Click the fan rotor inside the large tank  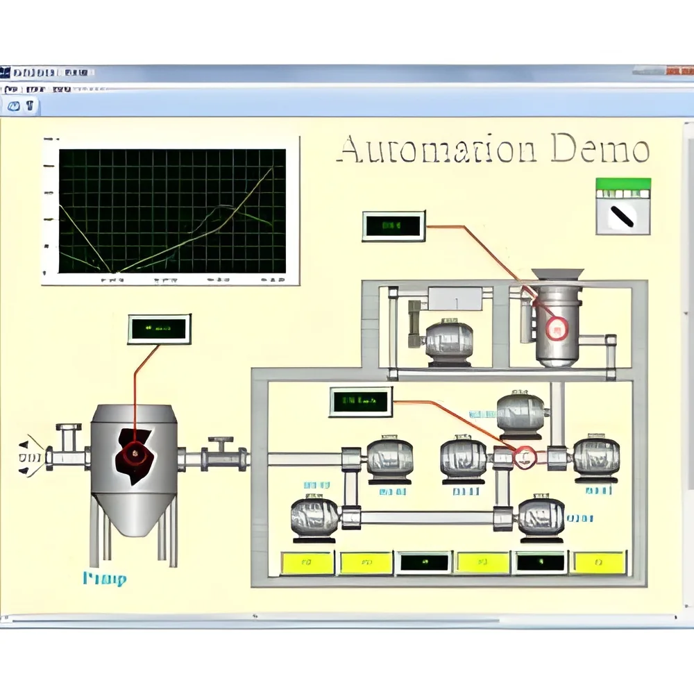tap(134, 455)
